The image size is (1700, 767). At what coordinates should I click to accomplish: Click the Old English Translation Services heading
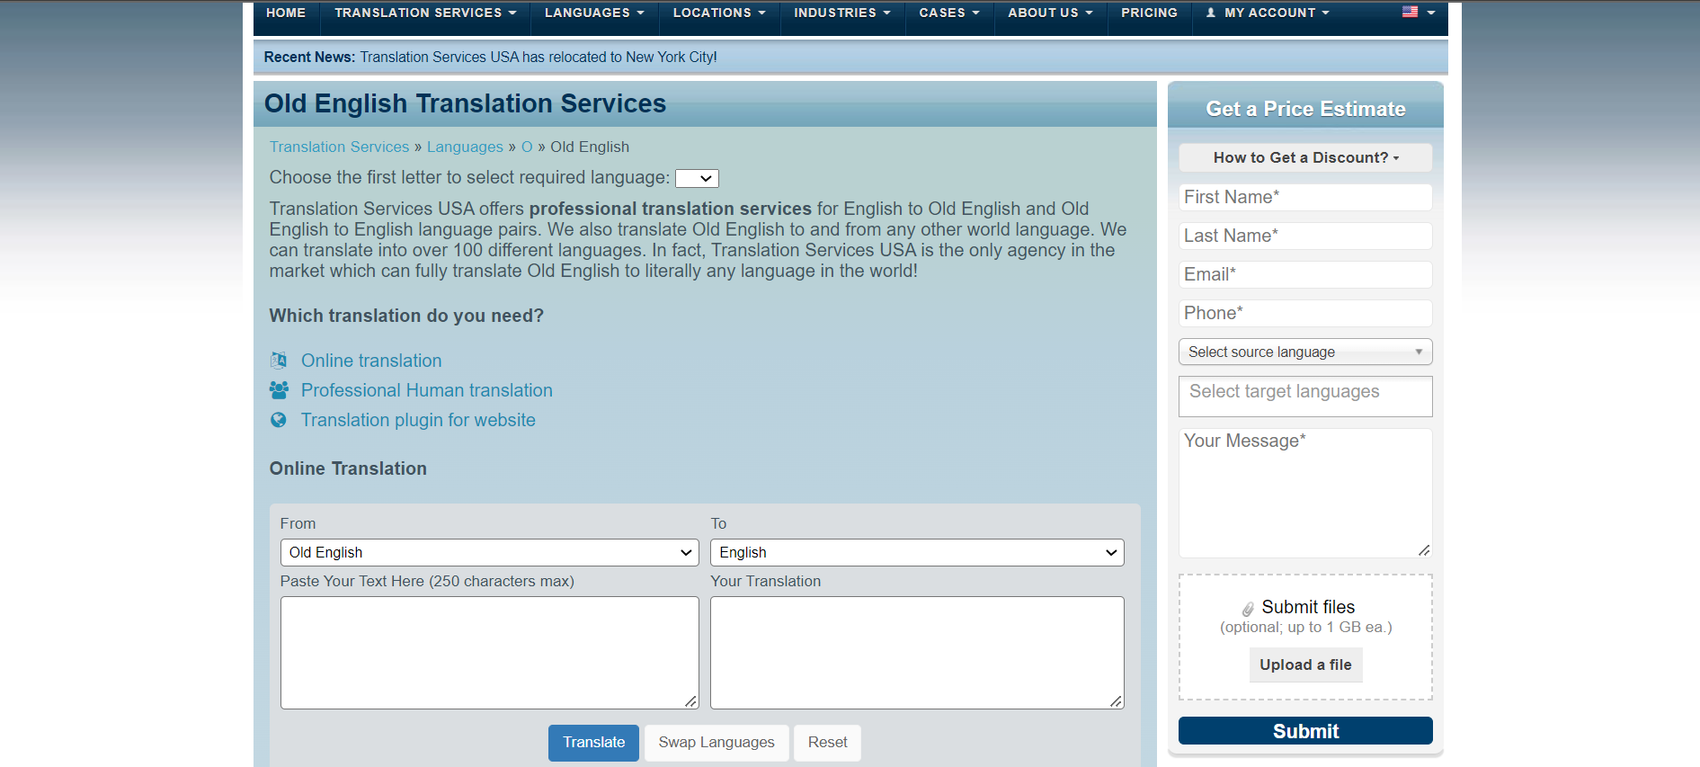pyautogui.click(x=465, y=103)
